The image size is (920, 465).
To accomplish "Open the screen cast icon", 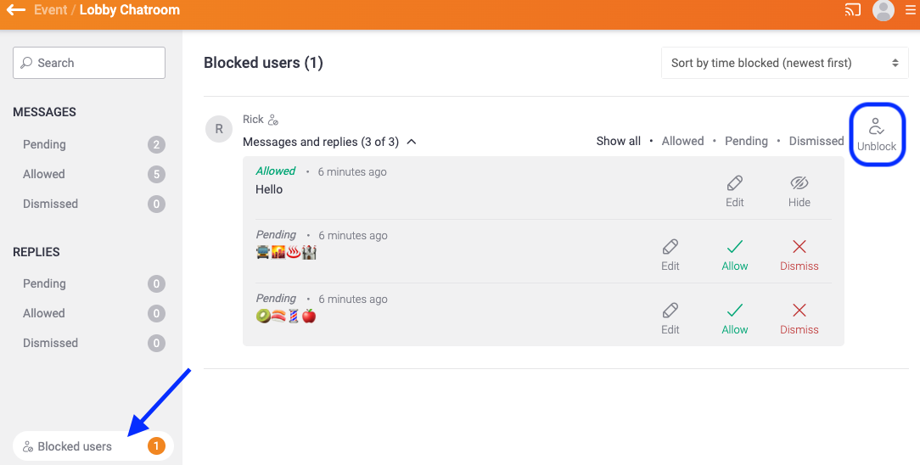I will (x=852, y=9).
